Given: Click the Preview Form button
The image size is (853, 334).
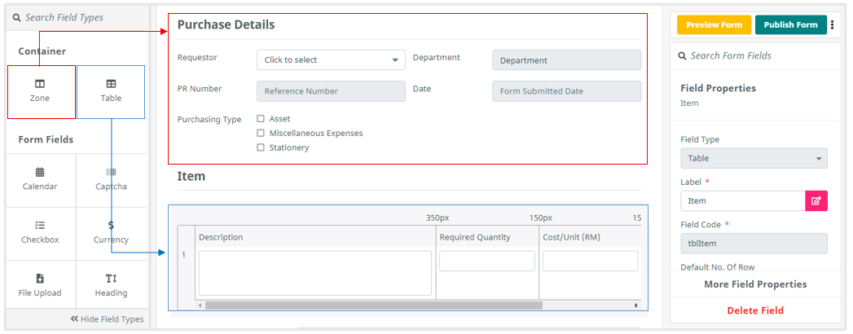Looking at the screenshot, I should [x=714, y=25].
